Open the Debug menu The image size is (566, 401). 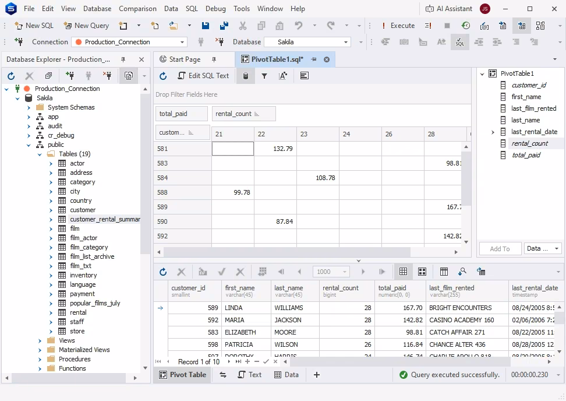(215, 9)
